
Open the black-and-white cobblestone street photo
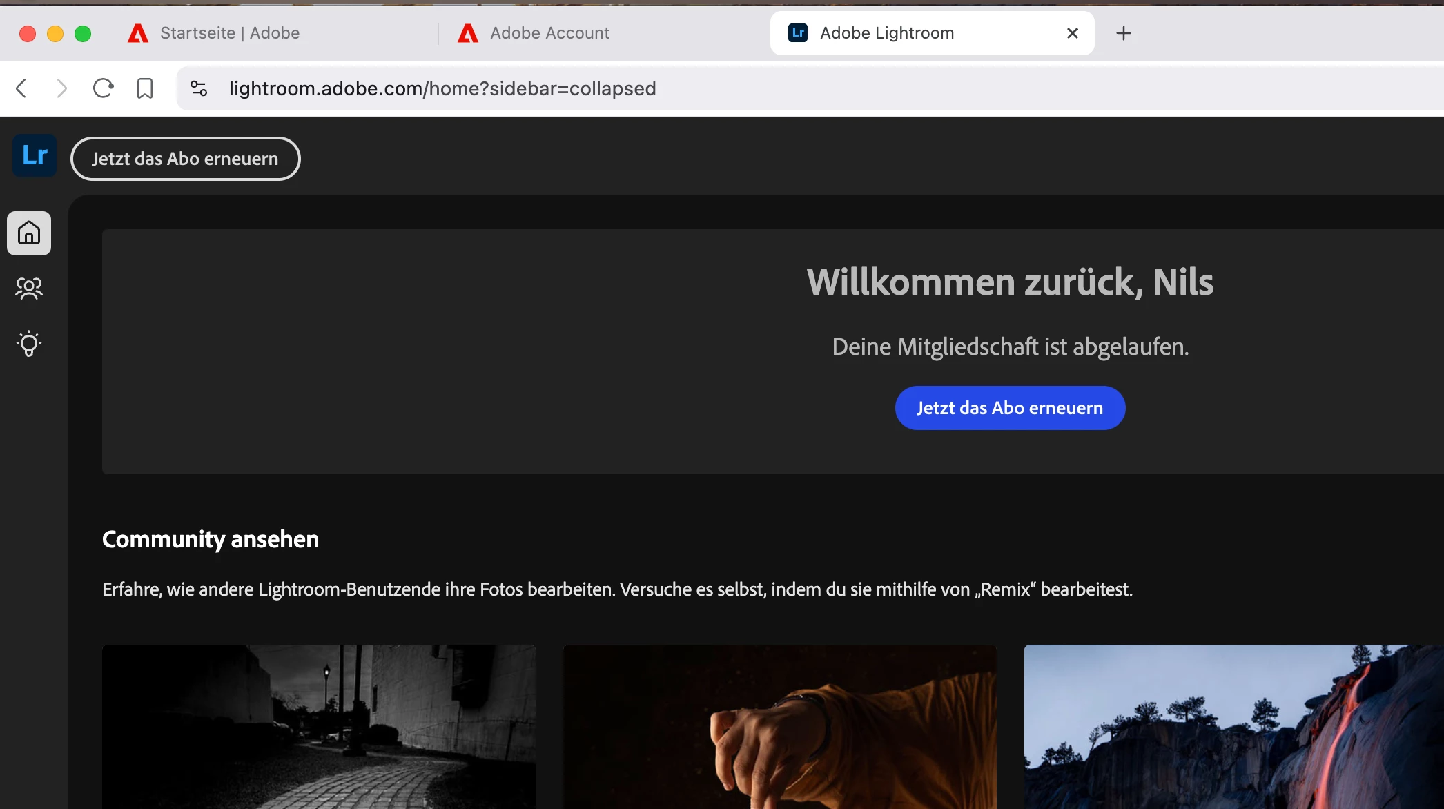click(319, 726)
